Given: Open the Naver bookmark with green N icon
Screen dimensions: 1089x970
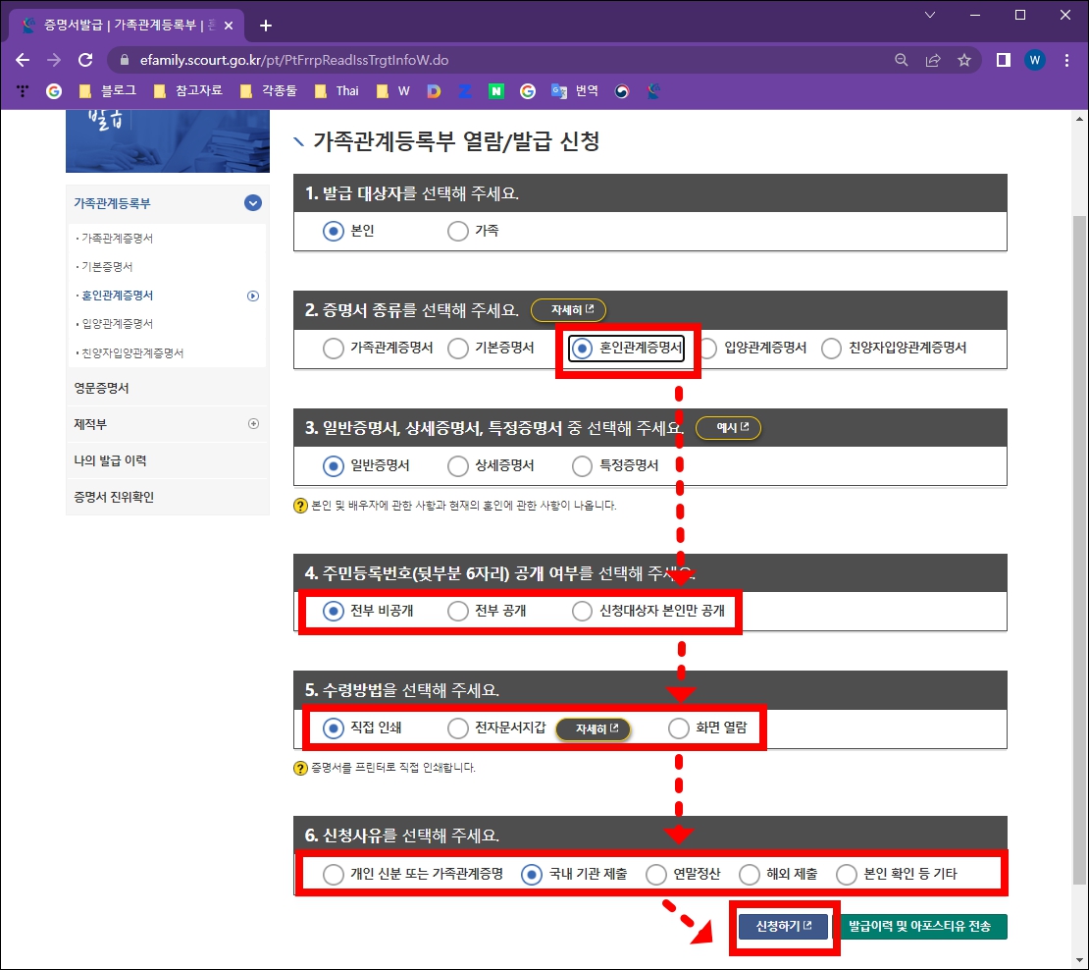Looking at the screenshot, I should click(x=495, y=90).
